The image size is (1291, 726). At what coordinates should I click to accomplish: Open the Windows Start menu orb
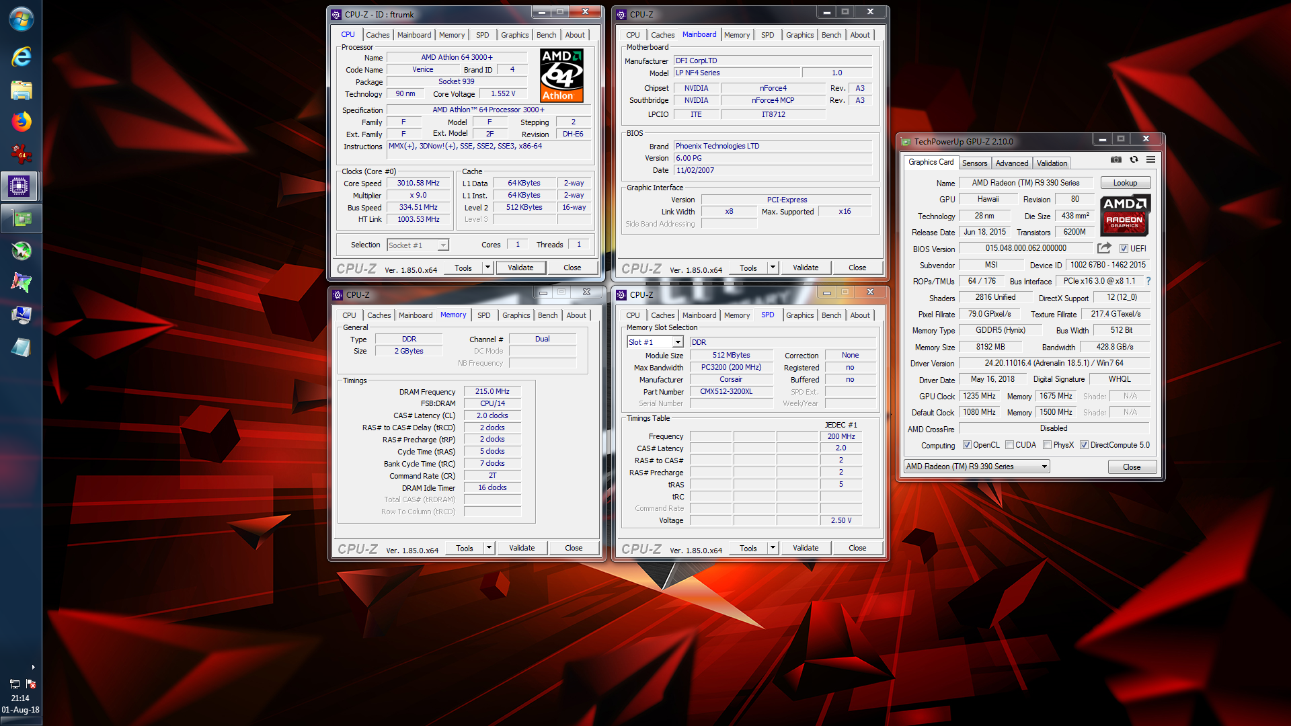21,19
